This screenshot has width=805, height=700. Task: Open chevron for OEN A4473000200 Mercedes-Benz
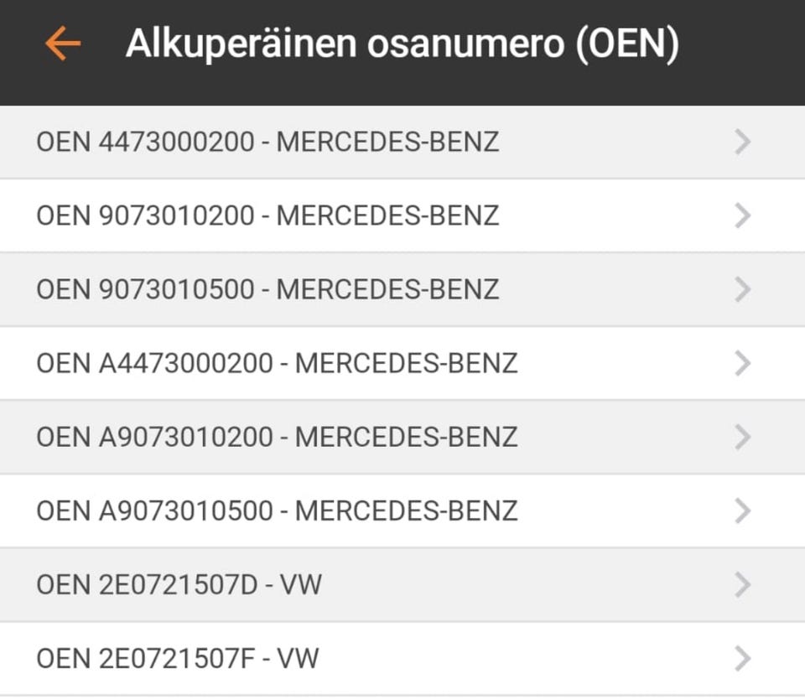click(x=742, y=364)
